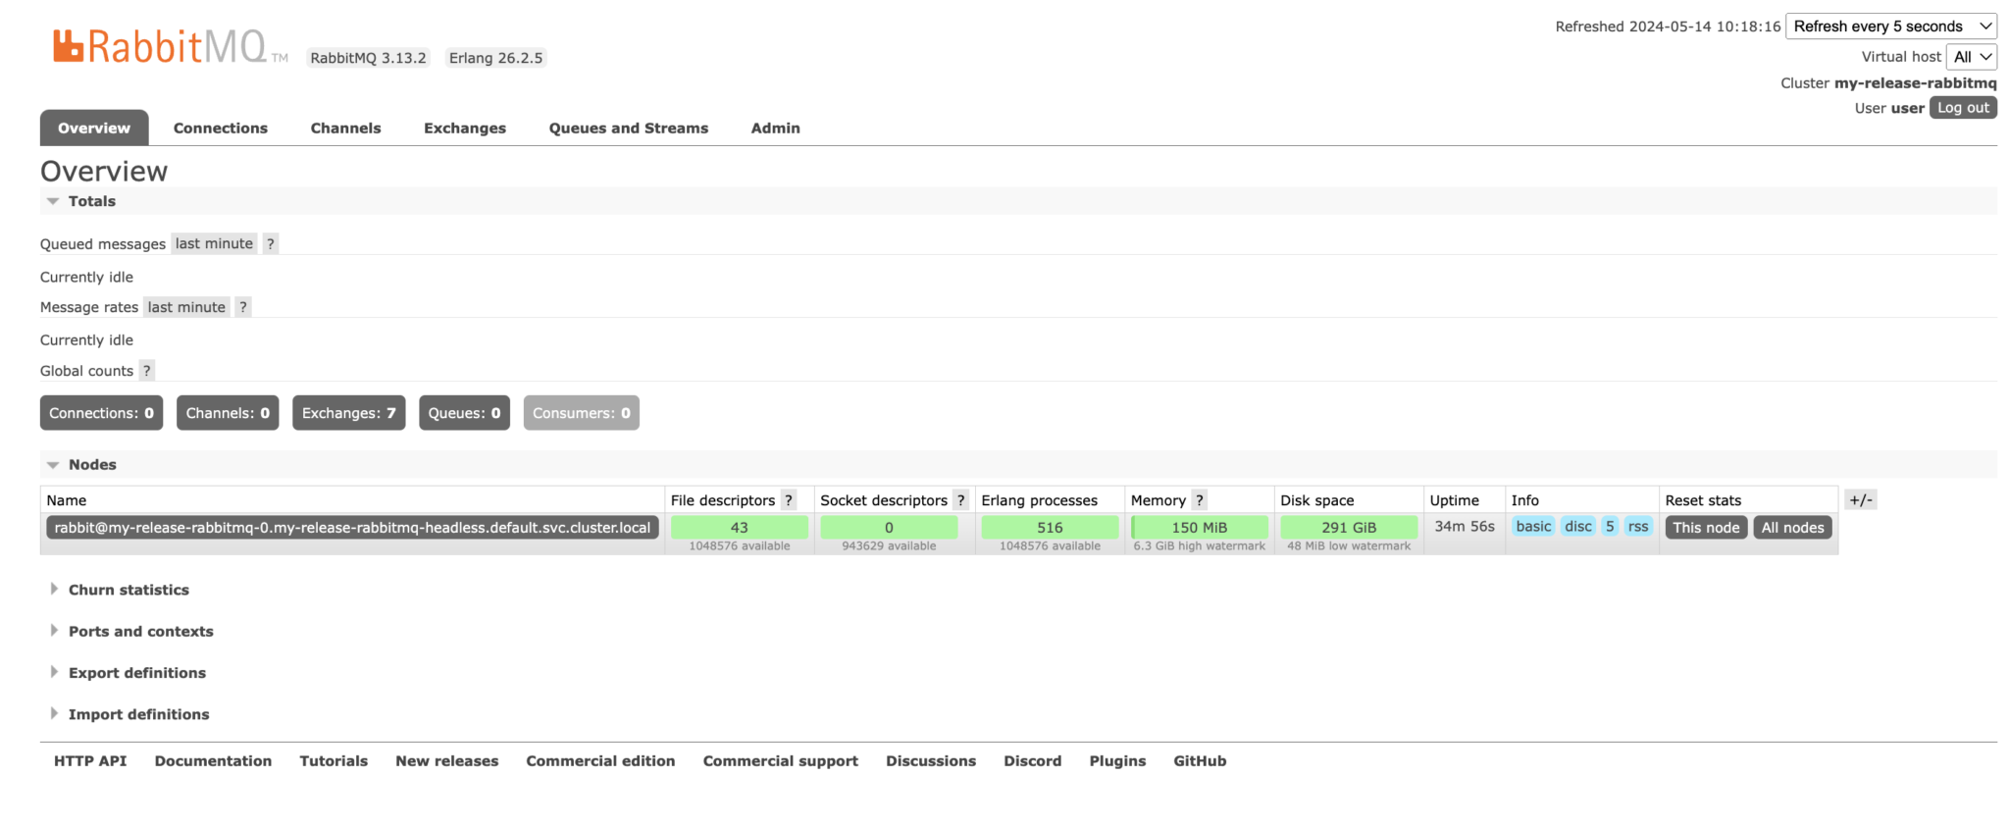Toggle node columns with +/- button
The image size is (2009, 829).
(x=1861, y=500)
